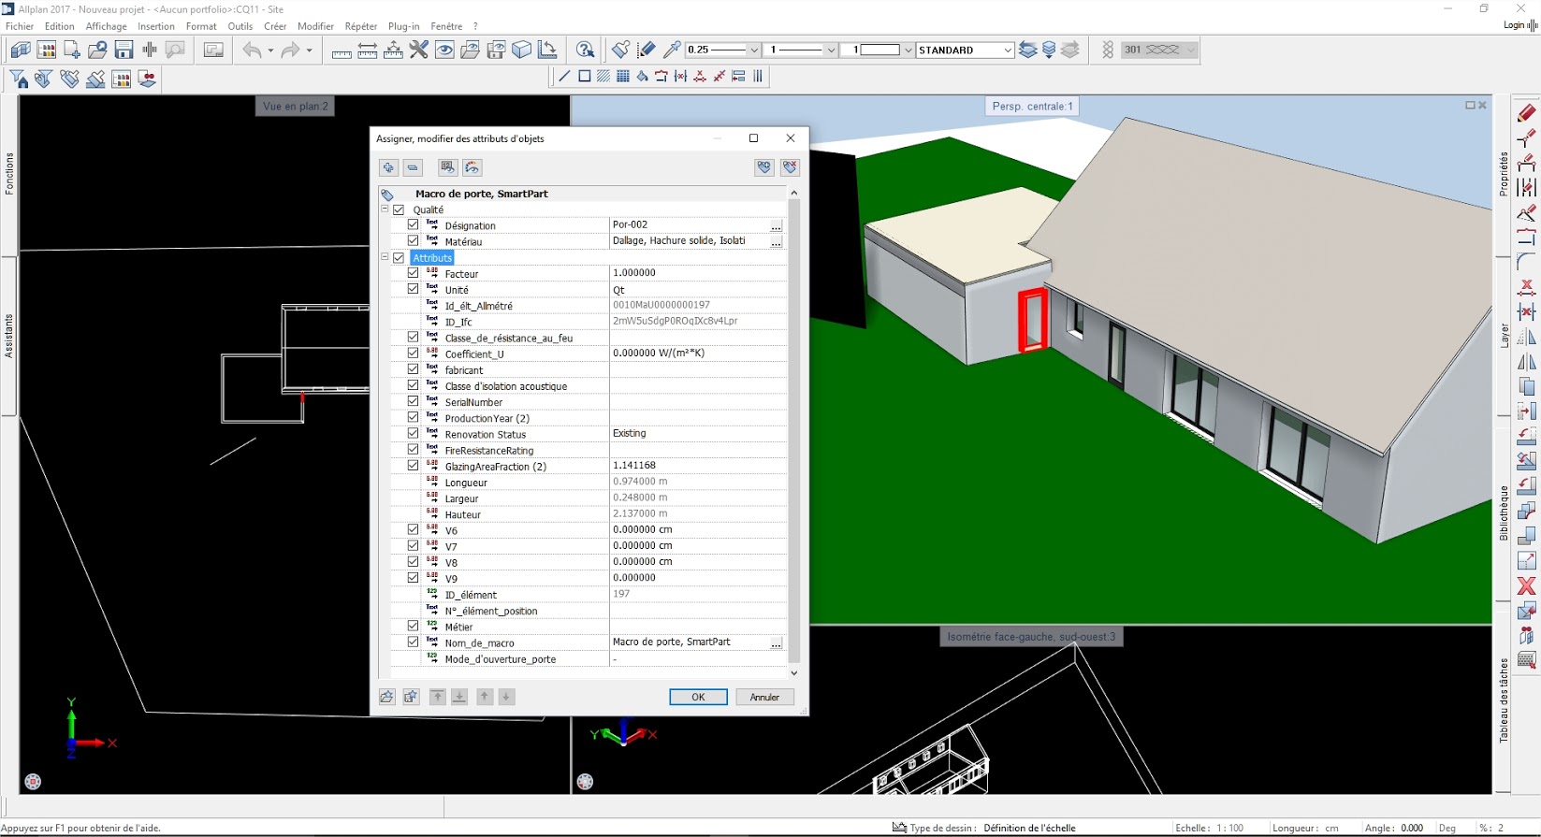Viewport: 1541px width, 837px height.
Task: Click the minus icon in attributes dialog
Action: [x=413, y=167]
